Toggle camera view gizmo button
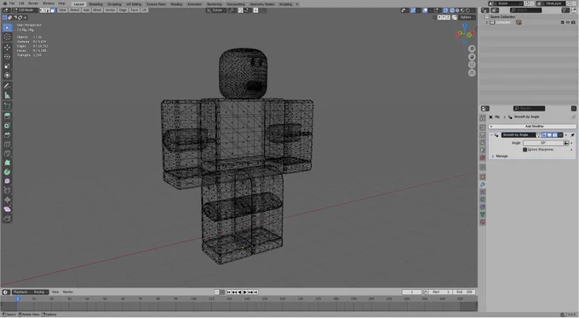The height and width of the screenshot is (318, 579). pyautogui.click(x=472, y=65)
